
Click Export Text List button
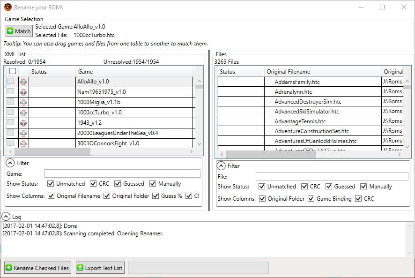pos(100,268)
